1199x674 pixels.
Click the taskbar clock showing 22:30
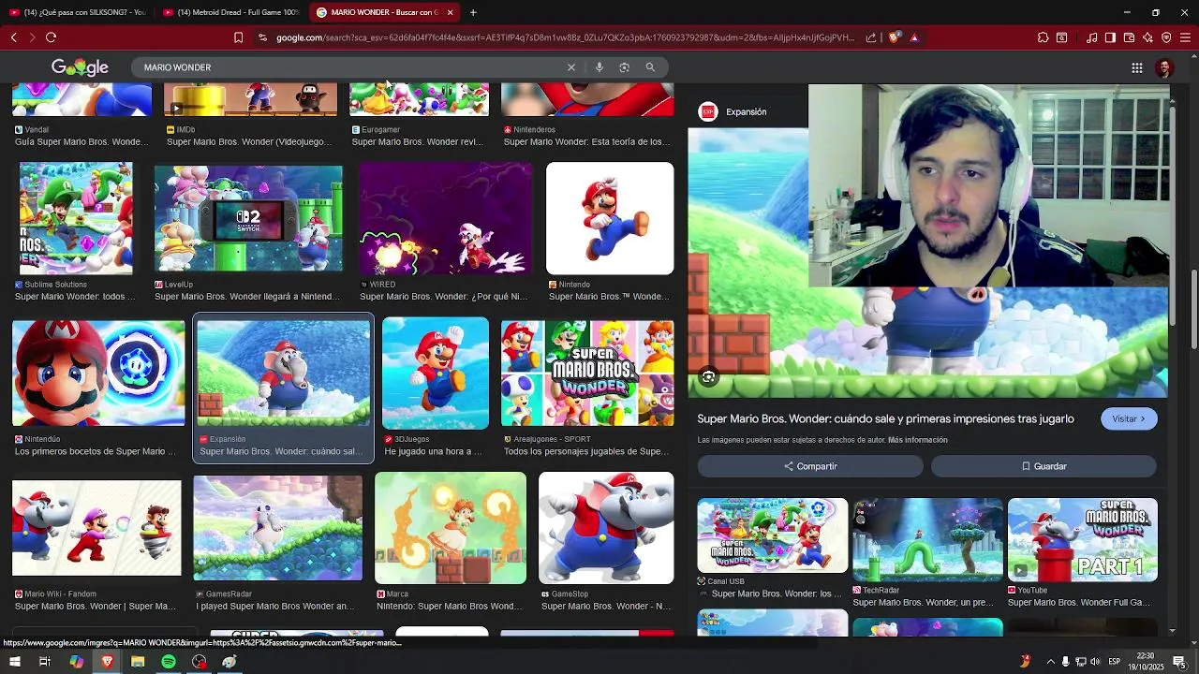[1145, 662]
